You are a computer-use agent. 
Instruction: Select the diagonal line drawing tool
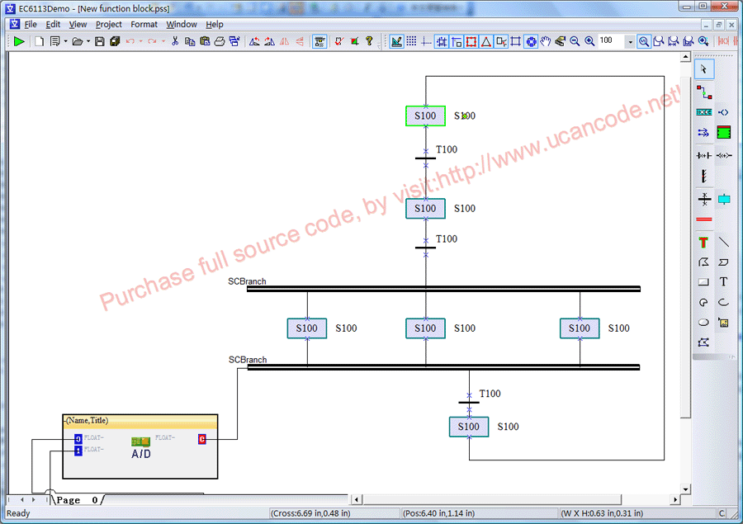pos(724,243)
